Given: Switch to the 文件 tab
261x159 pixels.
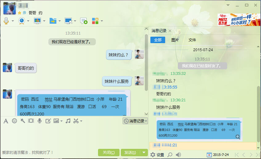Looking at the screenshot, I should [192, 40].
